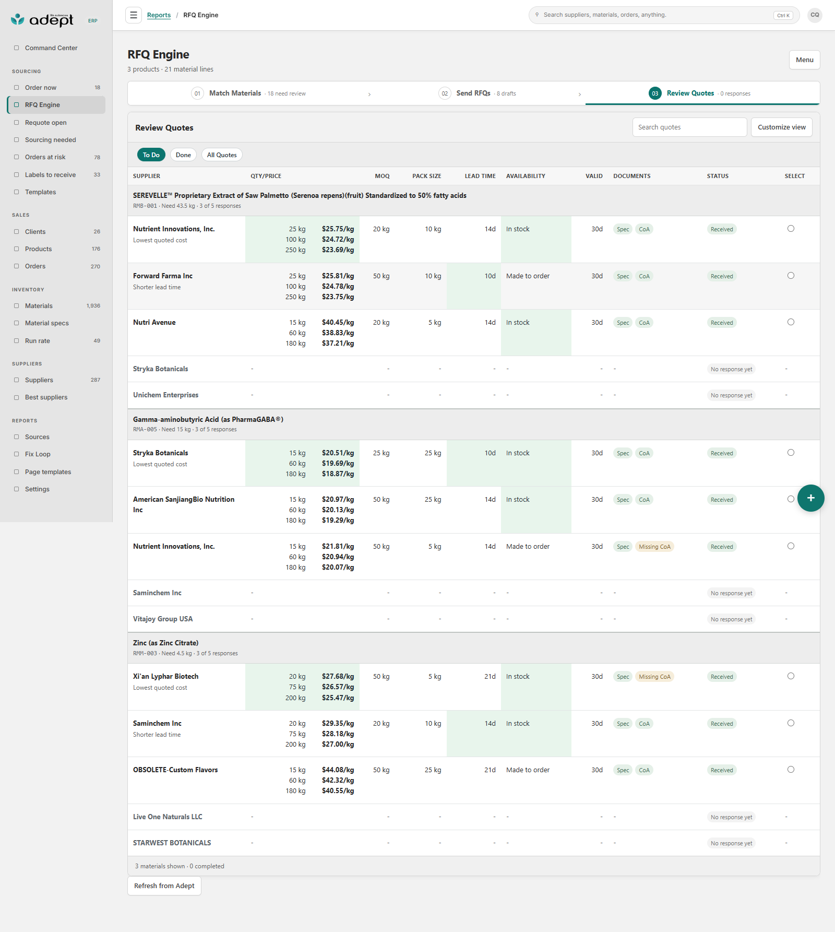
Task: Open CoA document for Saminchem Inc
Action: pos(644,724)
